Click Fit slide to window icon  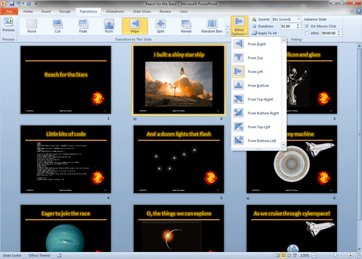pyautogui.click(x=358, y=256)
